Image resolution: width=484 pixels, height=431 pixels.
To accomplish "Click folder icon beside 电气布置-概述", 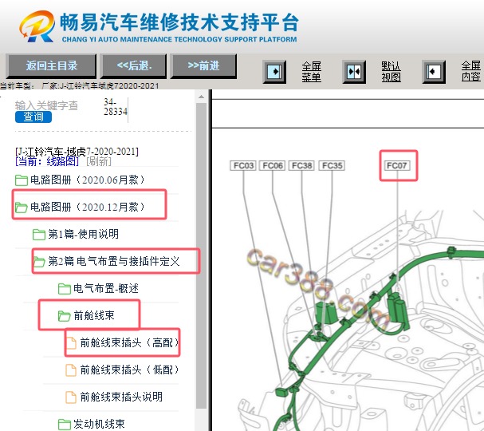I will [x=65, y=289].
